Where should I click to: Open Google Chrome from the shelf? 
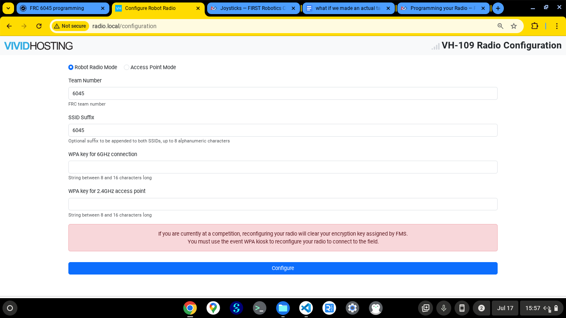(x=190, y=308)
